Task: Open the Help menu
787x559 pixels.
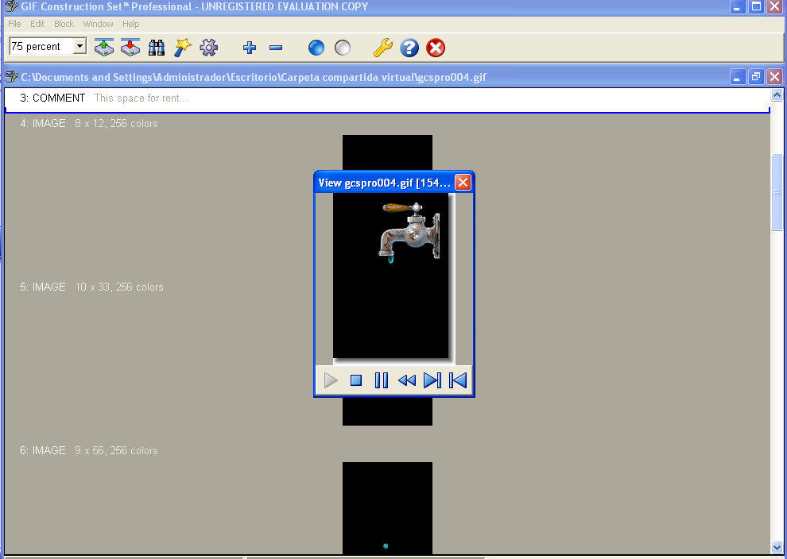Action: [131, 24]
